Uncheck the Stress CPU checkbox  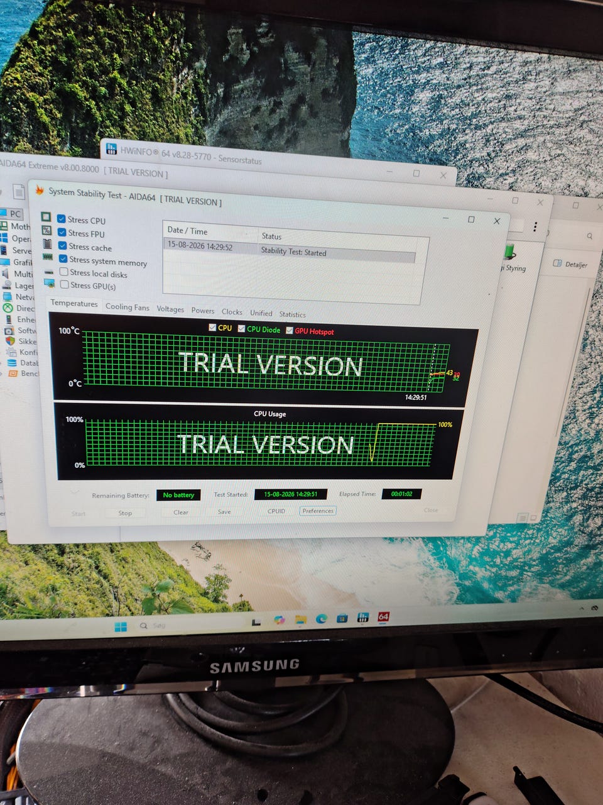pos(61,219)
